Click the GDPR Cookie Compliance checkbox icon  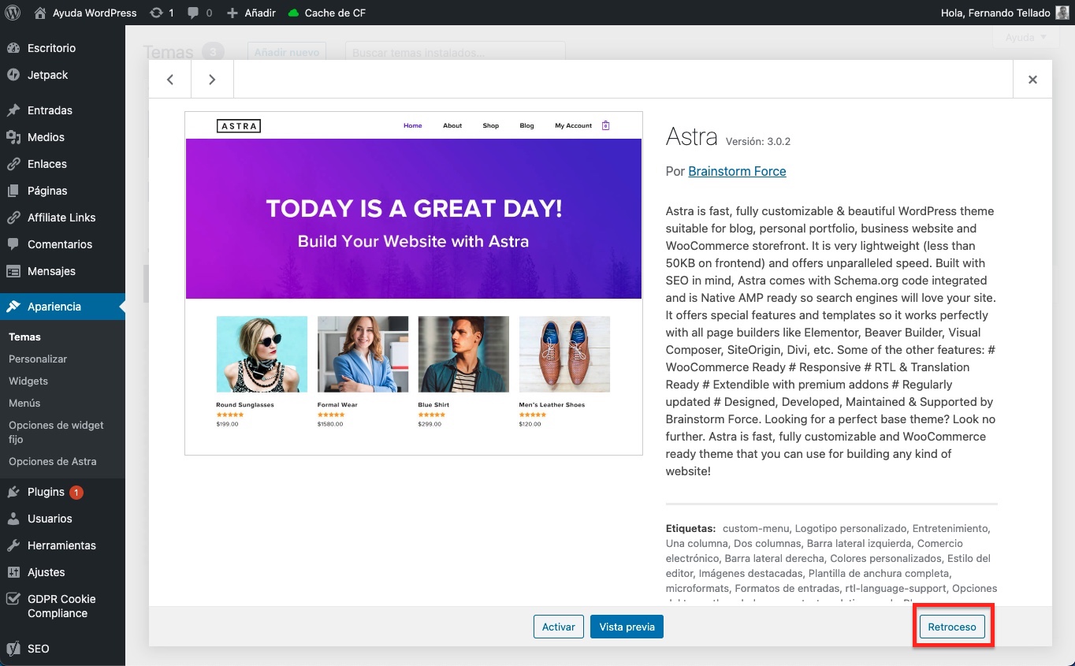click(13, 599)
